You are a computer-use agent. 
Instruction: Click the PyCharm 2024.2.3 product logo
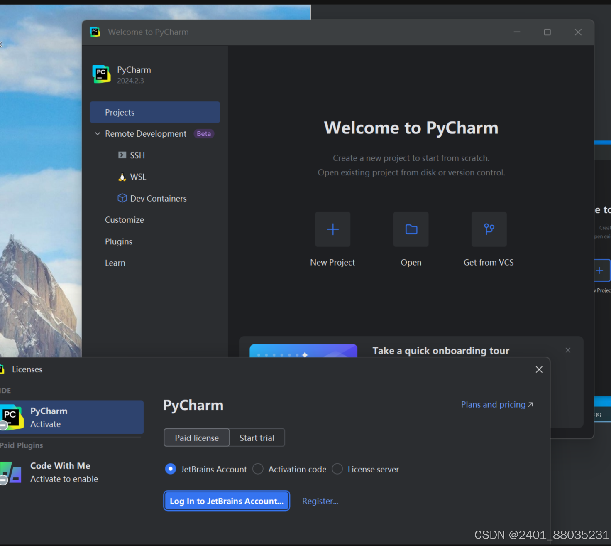[101, 74]
